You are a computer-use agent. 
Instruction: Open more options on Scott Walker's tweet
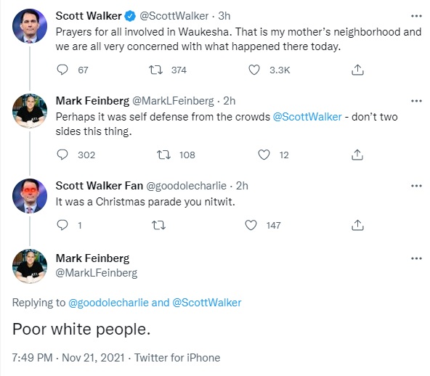[416, 16]
